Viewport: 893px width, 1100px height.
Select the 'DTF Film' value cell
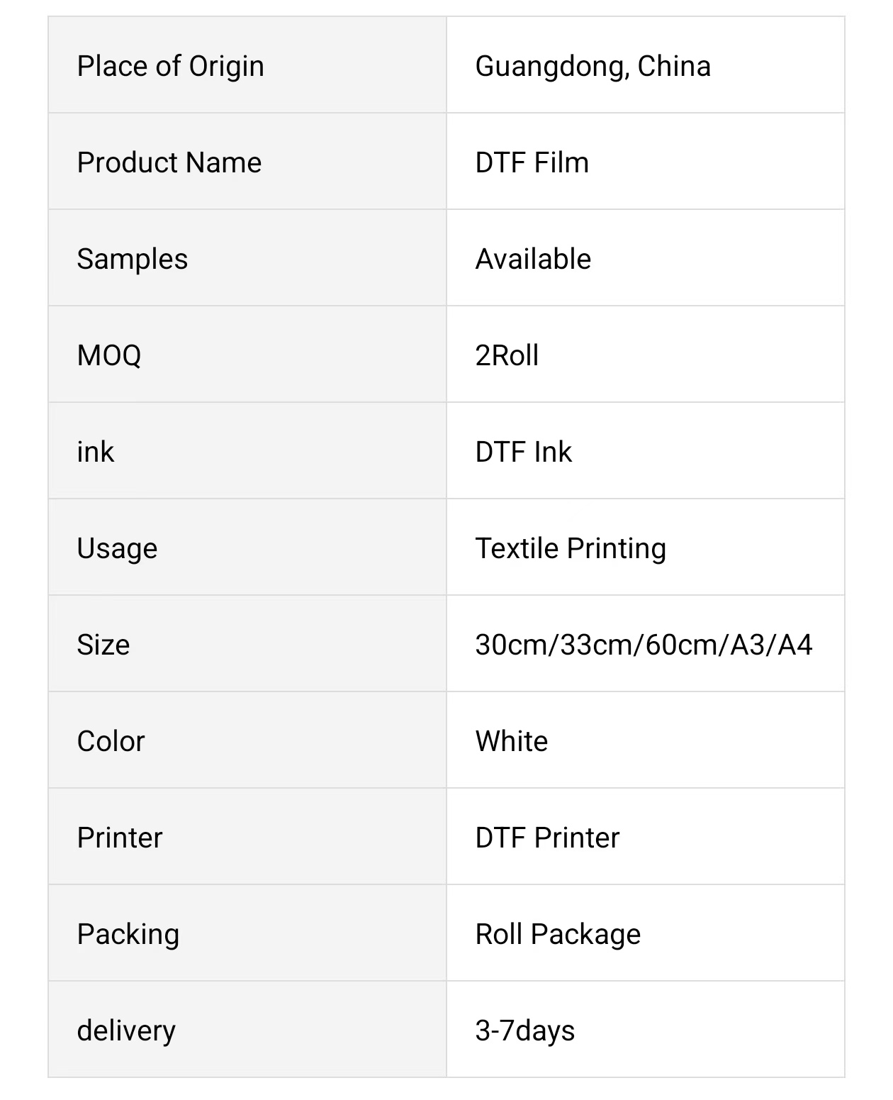coord(532,162)
